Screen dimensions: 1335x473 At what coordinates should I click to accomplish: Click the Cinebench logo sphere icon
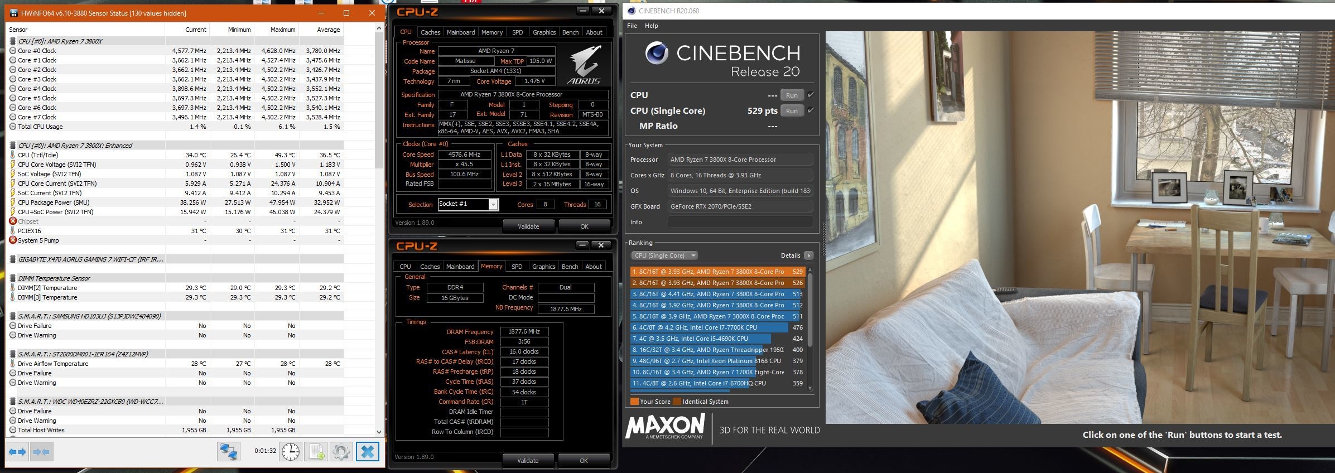[x=657, y=54]
